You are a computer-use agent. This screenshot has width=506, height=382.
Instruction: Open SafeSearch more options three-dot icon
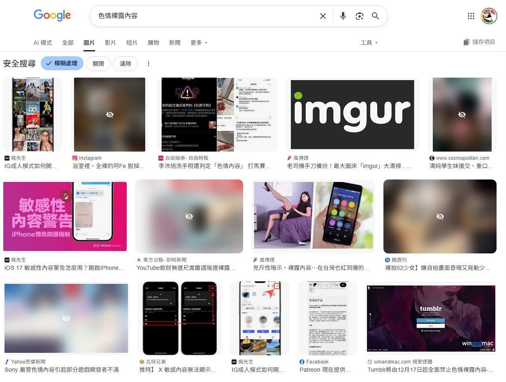[x=149, y=64]
